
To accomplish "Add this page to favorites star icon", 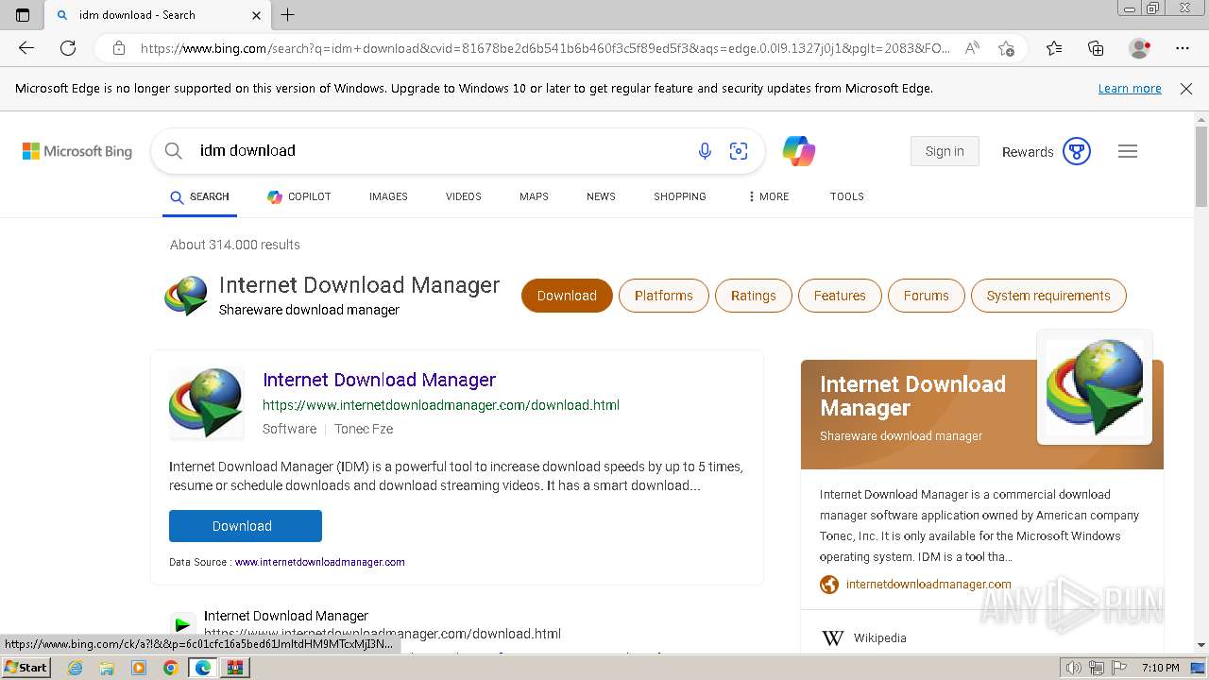I will [x=1006, y=48].
